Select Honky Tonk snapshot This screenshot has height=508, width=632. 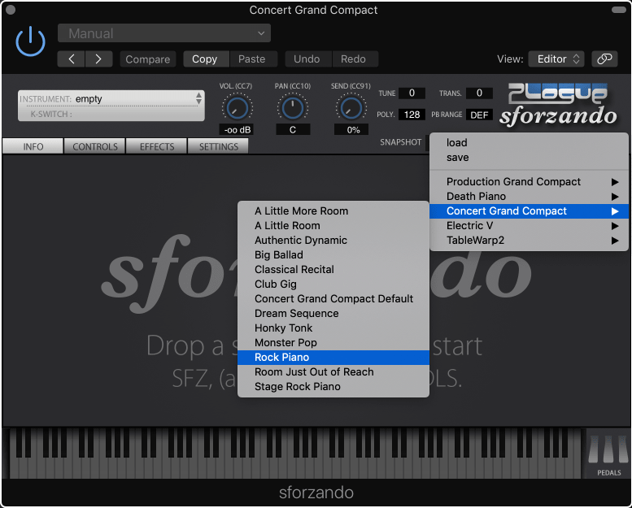click(333, 328)
